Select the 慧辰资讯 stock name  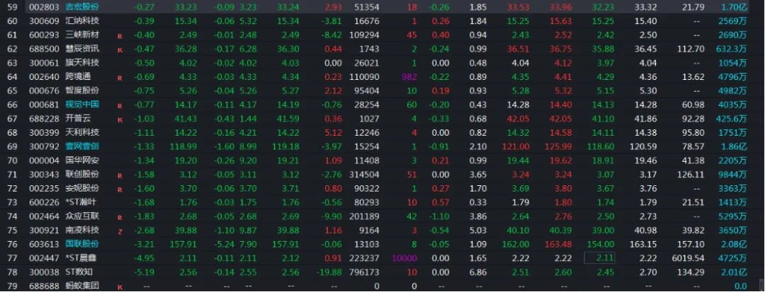82,49
